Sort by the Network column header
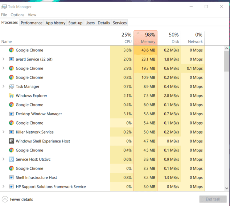The image size is (230, 206). click(x=193, y=38)
